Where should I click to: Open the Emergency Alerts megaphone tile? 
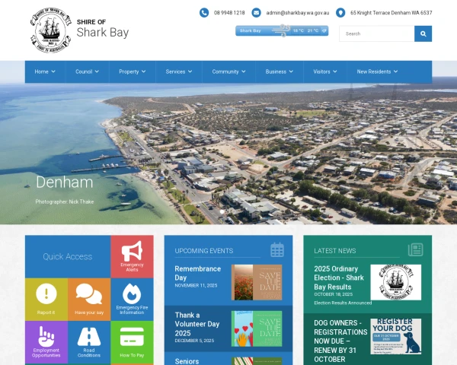pos(132,256)
